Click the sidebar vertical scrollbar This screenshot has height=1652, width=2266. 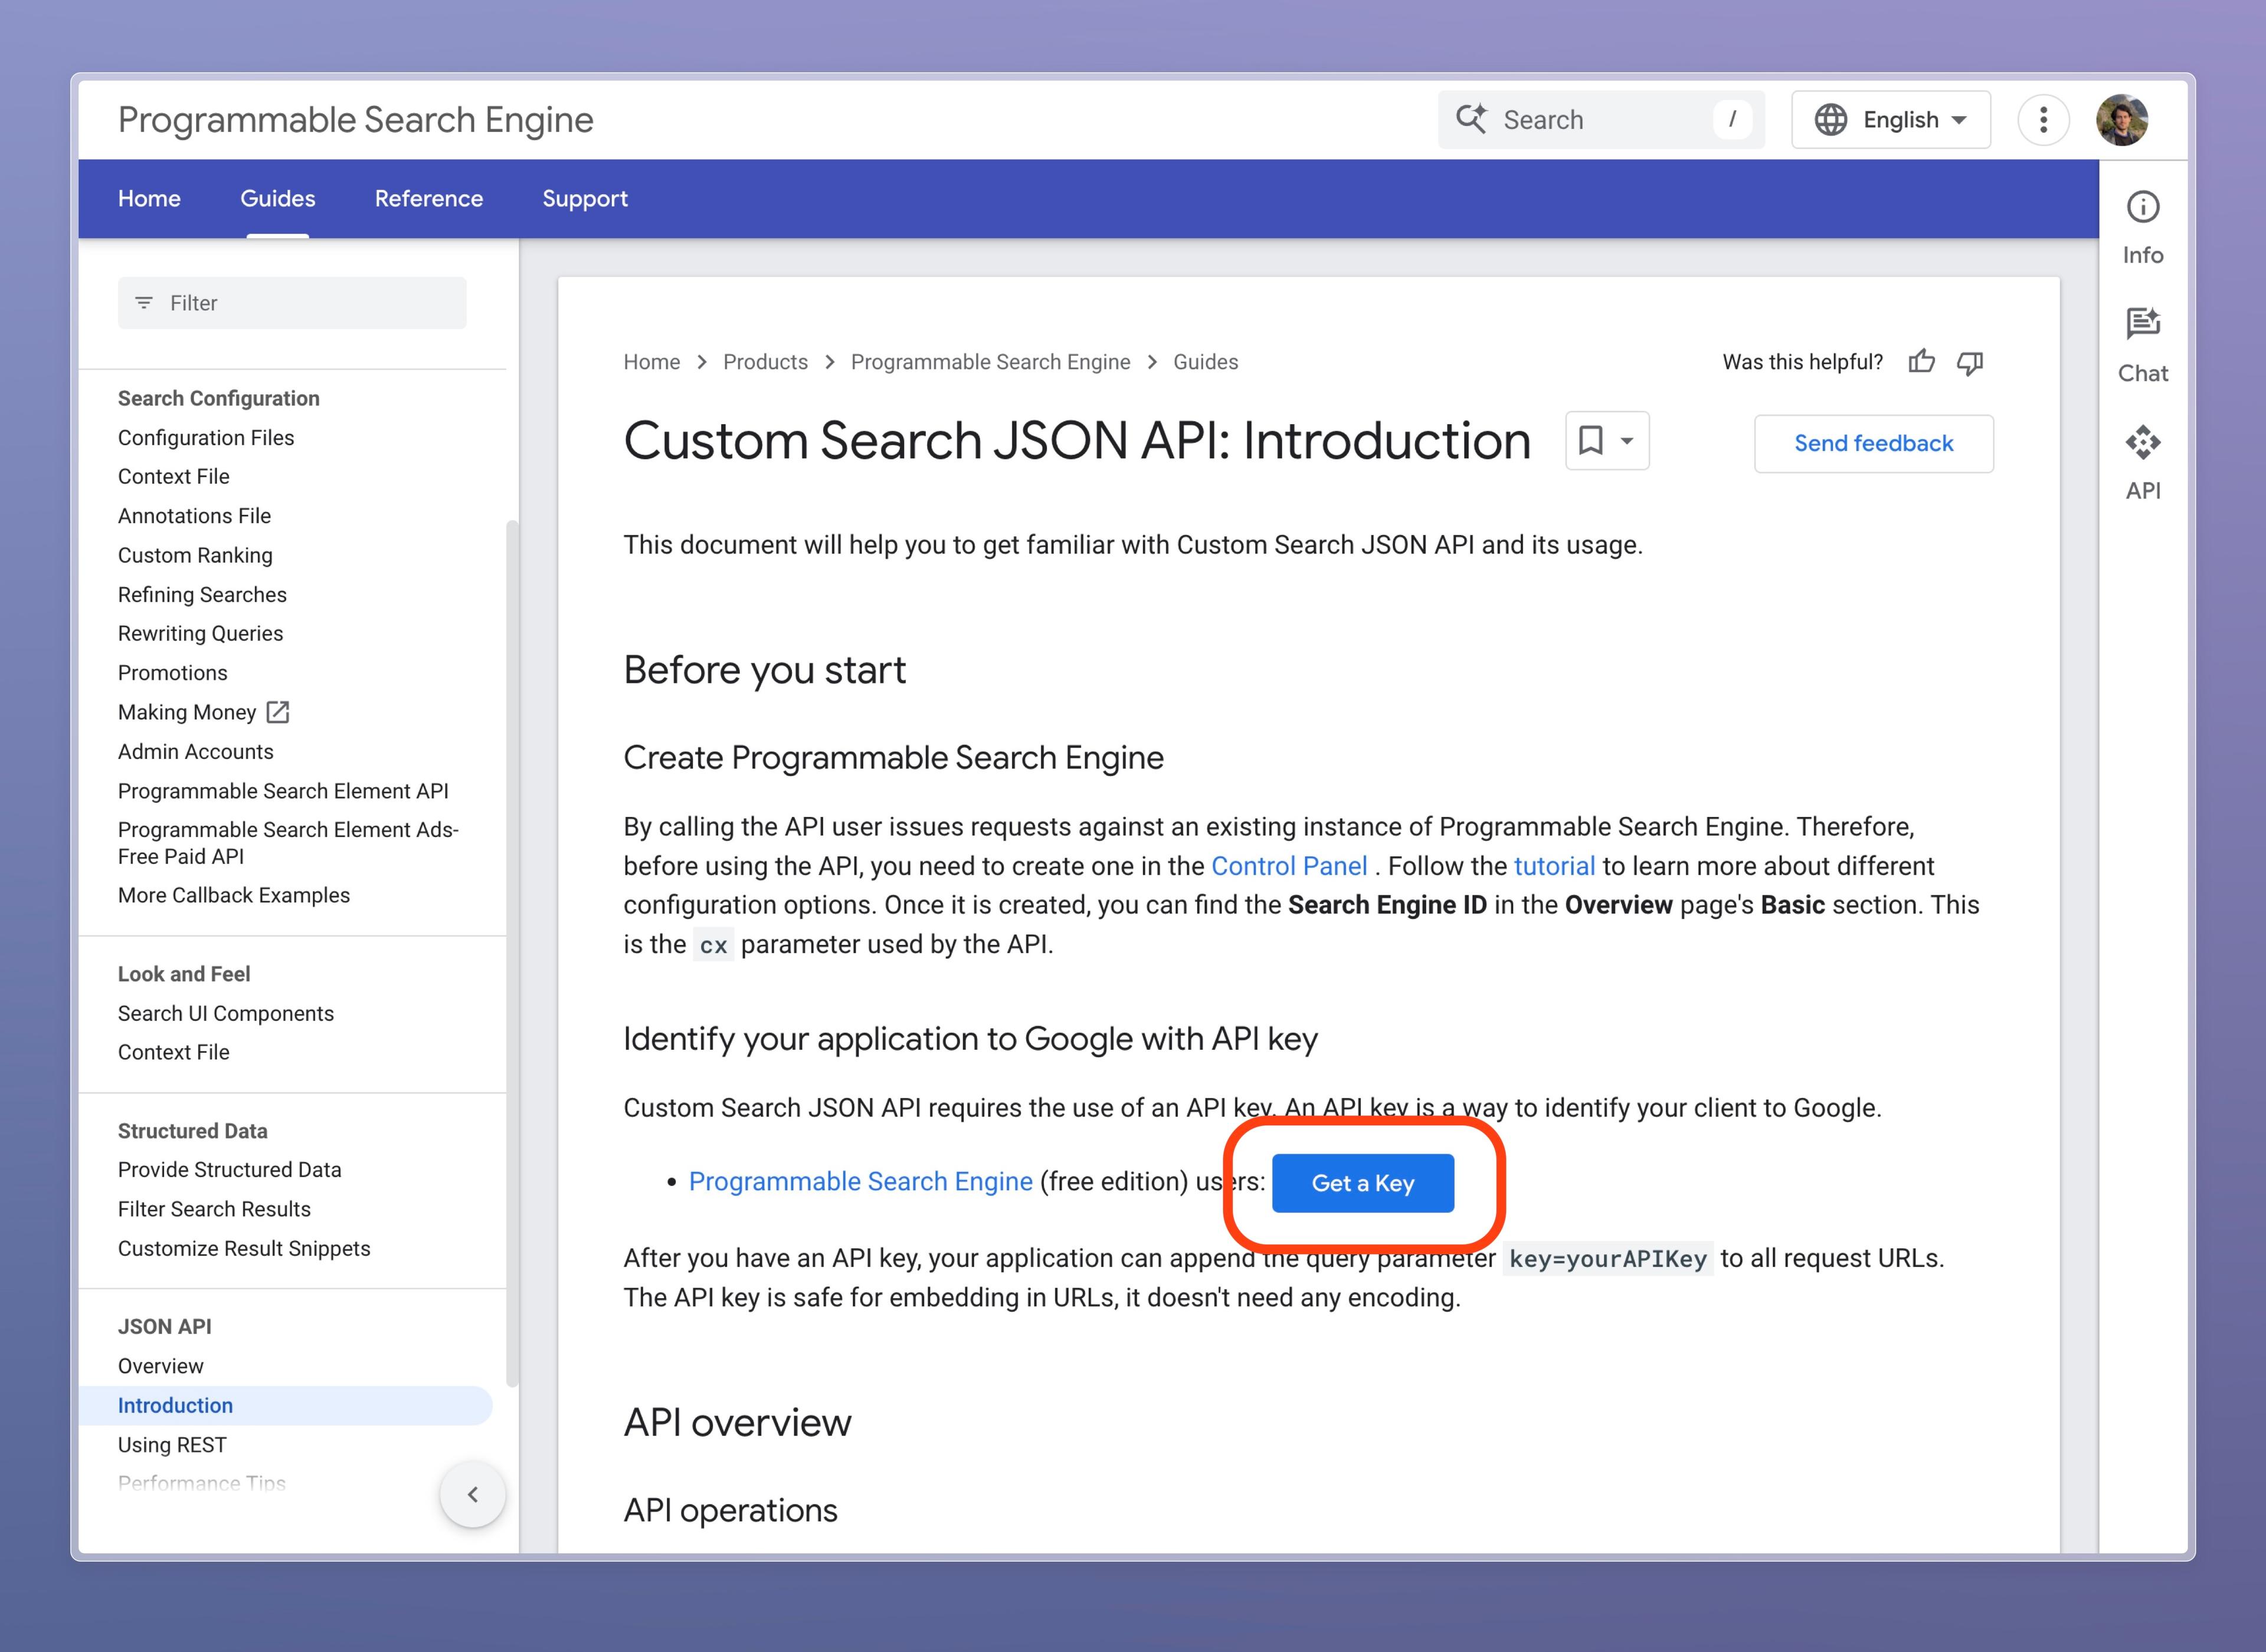click(512, 953)
